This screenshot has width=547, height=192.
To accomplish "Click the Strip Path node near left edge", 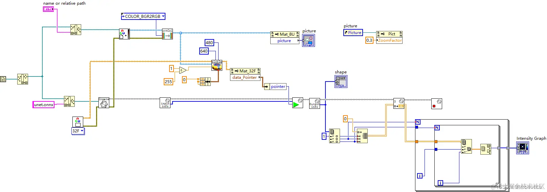I will click(x=23, y=79).
